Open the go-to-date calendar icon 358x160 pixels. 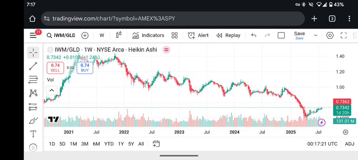click(156, 144)
